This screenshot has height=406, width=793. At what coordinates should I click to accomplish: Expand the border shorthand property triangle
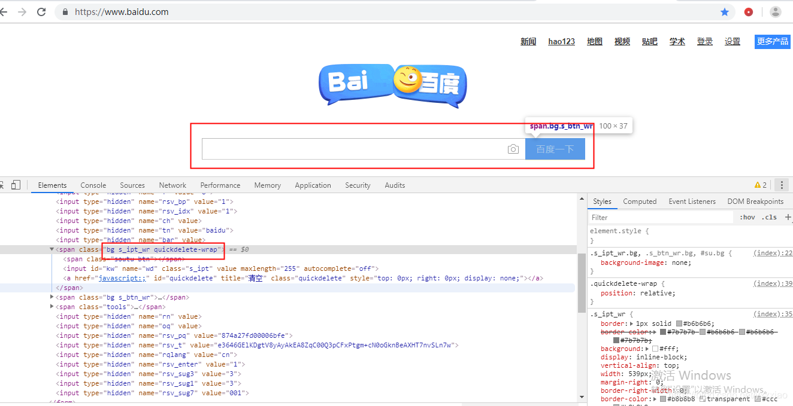[x=632, y=323]
